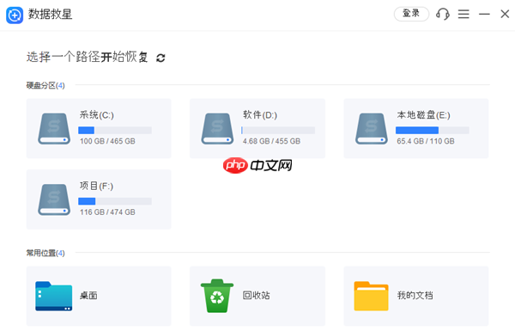Viewport: 515px width, 331px height.
Task: Click the 116 GB / 474 GB label
Action: [x=107, y=212]
